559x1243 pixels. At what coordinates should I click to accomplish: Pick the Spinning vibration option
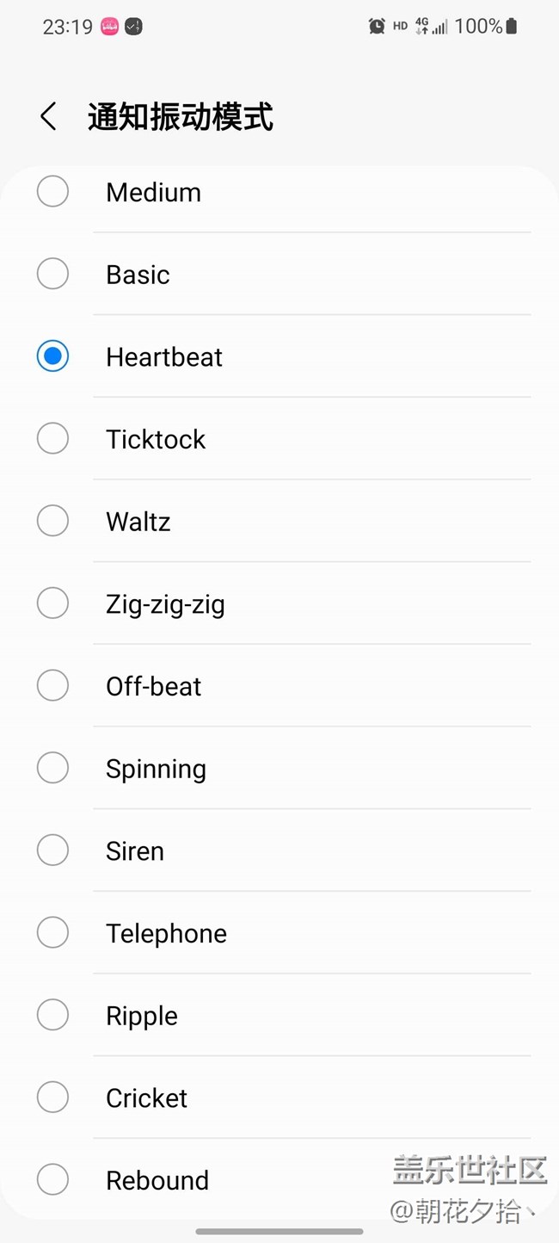pos(279,769)
